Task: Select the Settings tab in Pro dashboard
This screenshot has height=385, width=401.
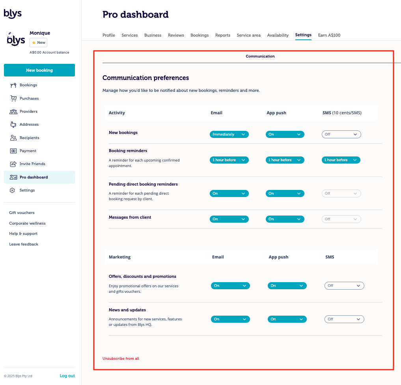Action: click(x=303, y=35)
